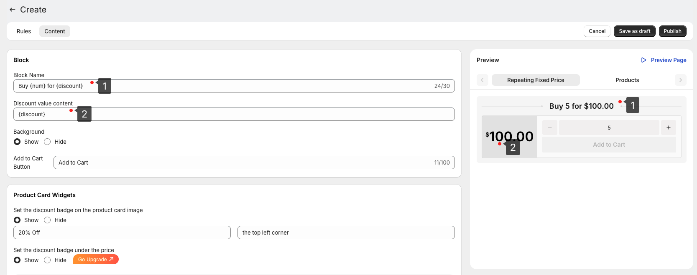Click marker 2 on the preview price
Image resolution: width=697 pixels, height=275 pixels.
(x=513, y=147)
